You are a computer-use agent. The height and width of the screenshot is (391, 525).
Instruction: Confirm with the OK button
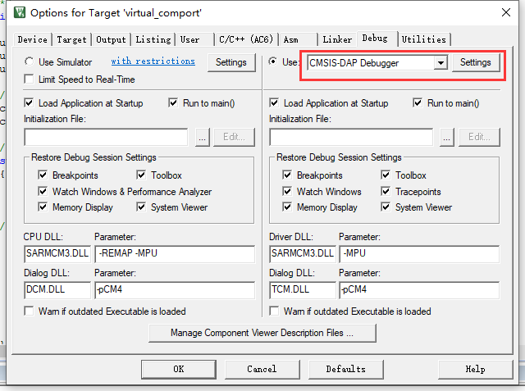(179, 369)
